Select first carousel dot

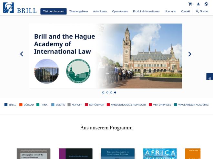103,92
